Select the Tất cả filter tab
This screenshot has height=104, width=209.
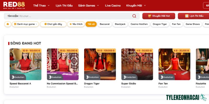tap(91, 24)
